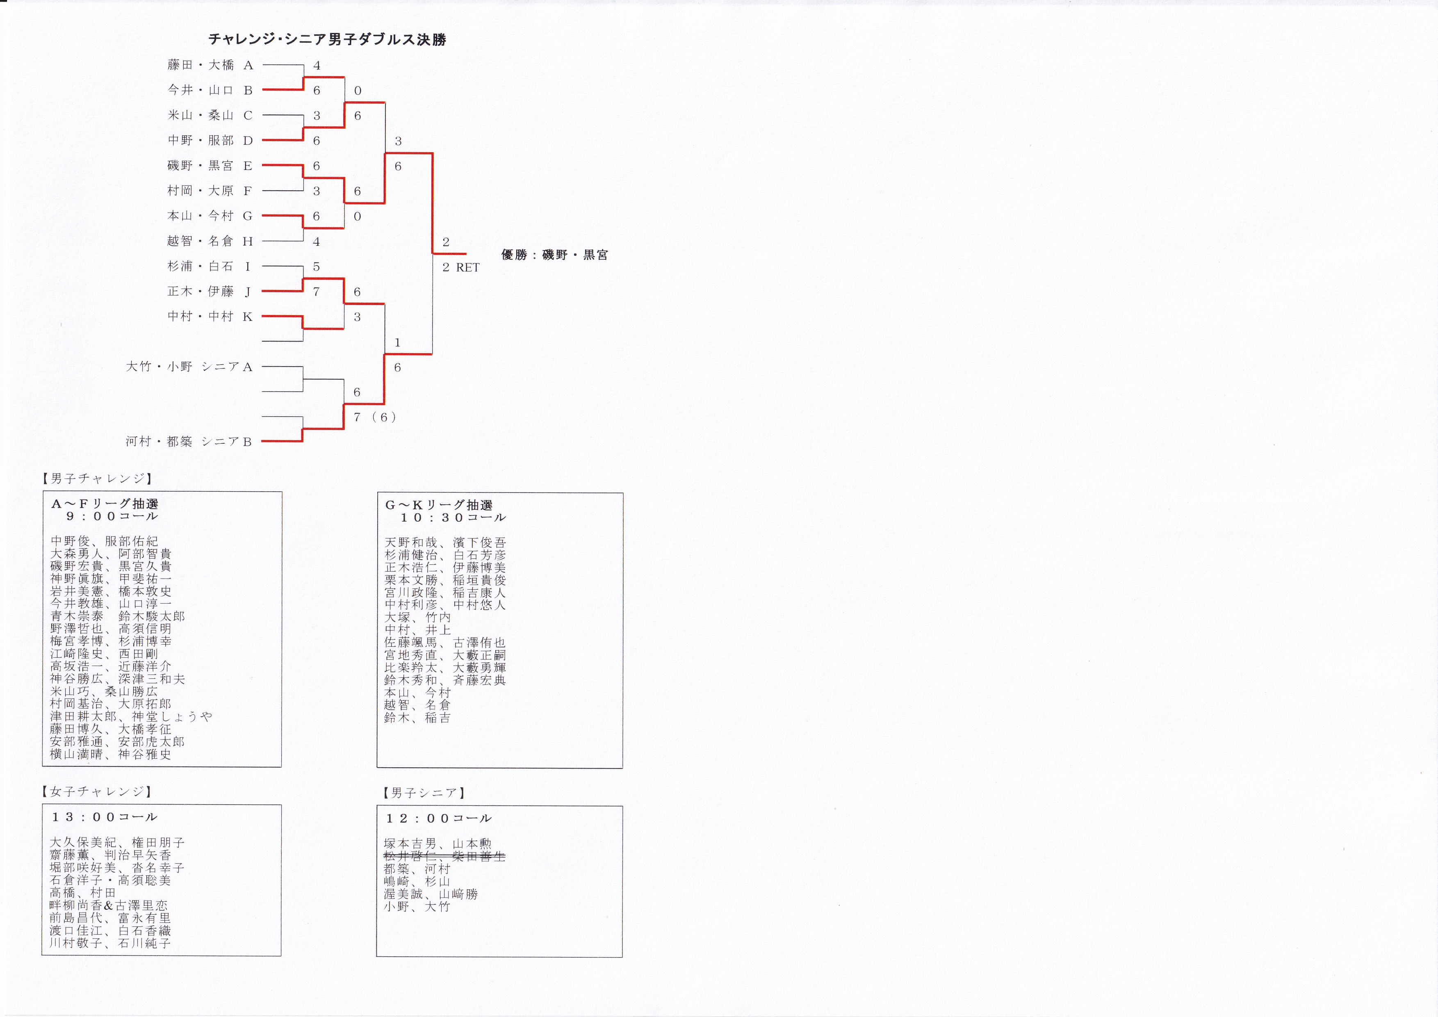Select bracket entry 中村・中村 K
1438x1017 pixels.
[210, 316]
